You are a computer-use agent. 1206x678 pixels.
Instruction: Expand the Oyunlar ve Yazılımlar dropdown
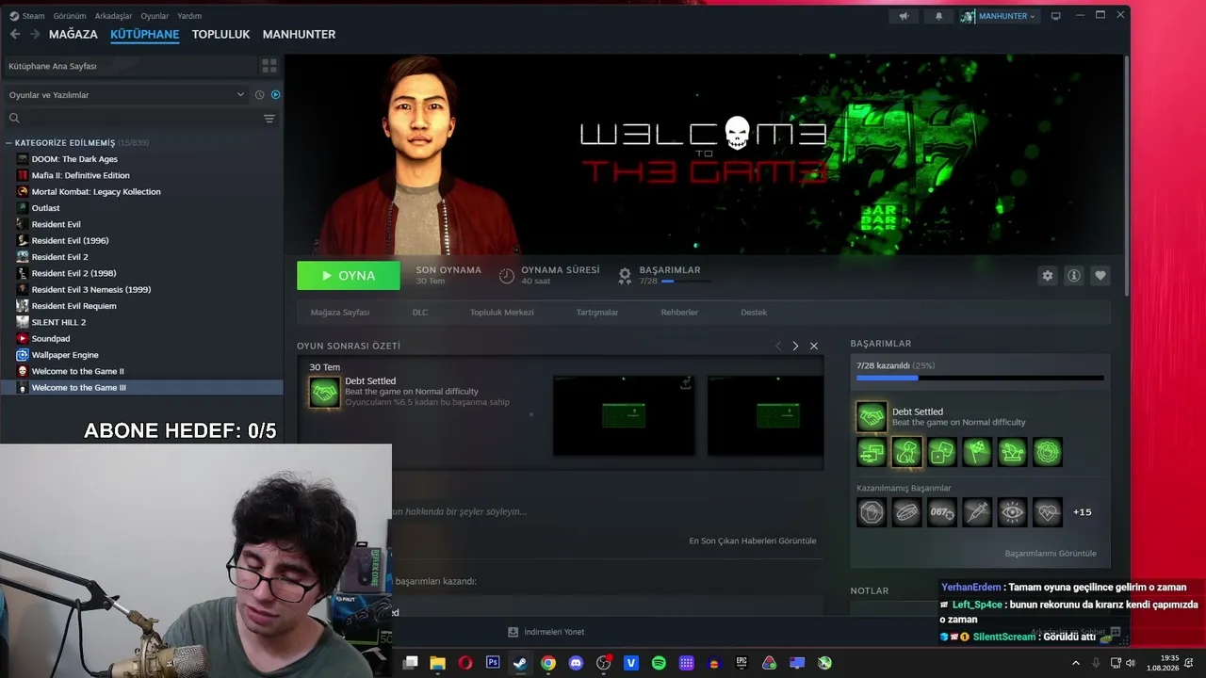pos(126,94)
